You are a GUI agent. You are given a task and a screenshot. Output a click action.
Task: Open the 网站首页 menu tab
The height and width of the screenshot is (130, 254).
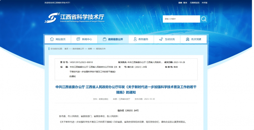tap(58, 39)
